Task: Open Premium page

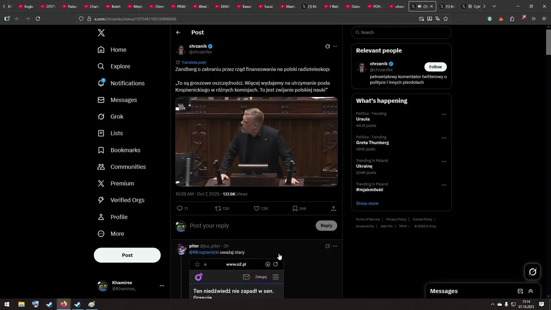Action: click(x=116, y=183)
